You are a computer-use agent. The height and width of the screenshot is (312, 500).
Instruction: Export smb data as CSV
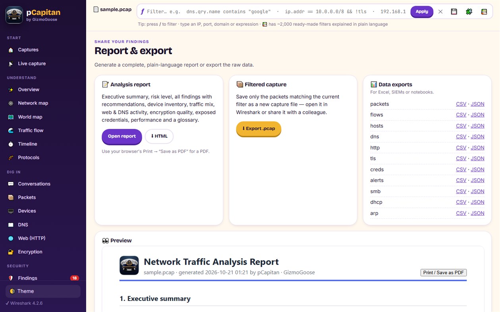(461, 191)
